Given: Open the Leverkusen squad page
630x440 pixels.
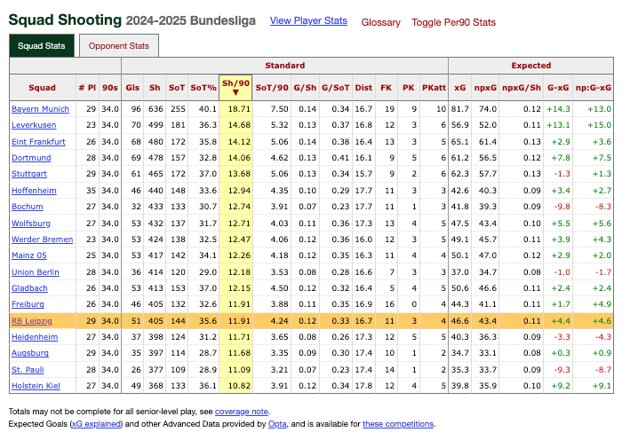Looking at the screenshot, I should (x=34, y=125).
